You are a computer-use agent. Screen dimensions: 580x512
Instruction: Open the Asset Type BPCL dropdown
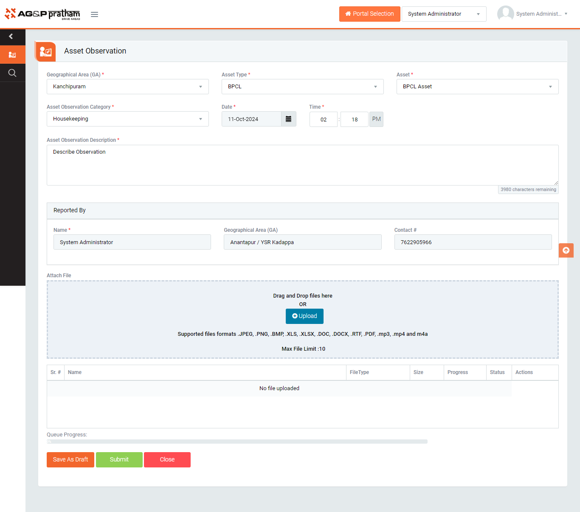(302, 87)
